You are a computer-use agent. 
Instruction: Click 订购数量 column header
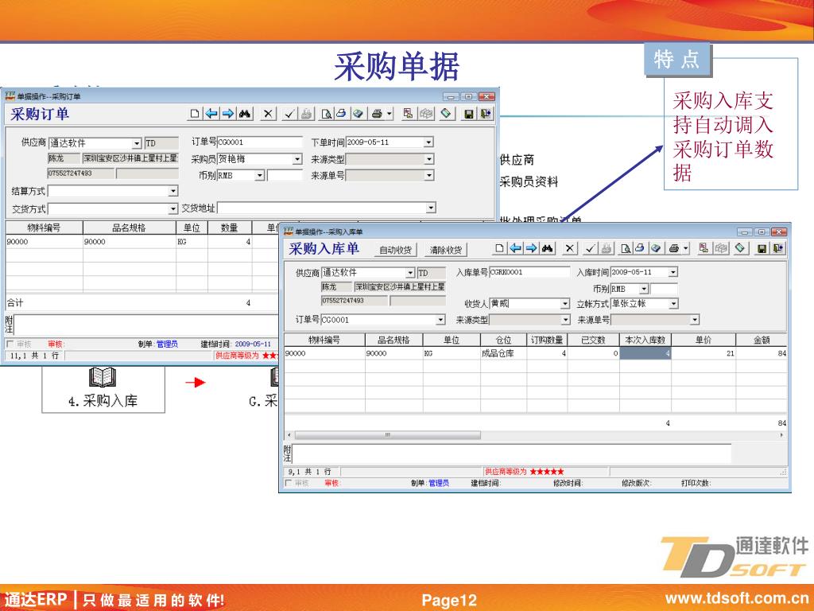pyautogui.click(x=547, y=340)
